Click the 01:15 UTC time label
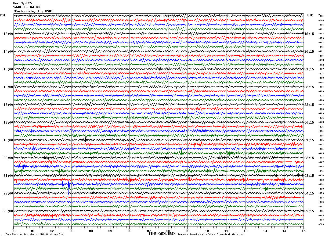This screenshot has width=325, height=238. tap(309, 140)
